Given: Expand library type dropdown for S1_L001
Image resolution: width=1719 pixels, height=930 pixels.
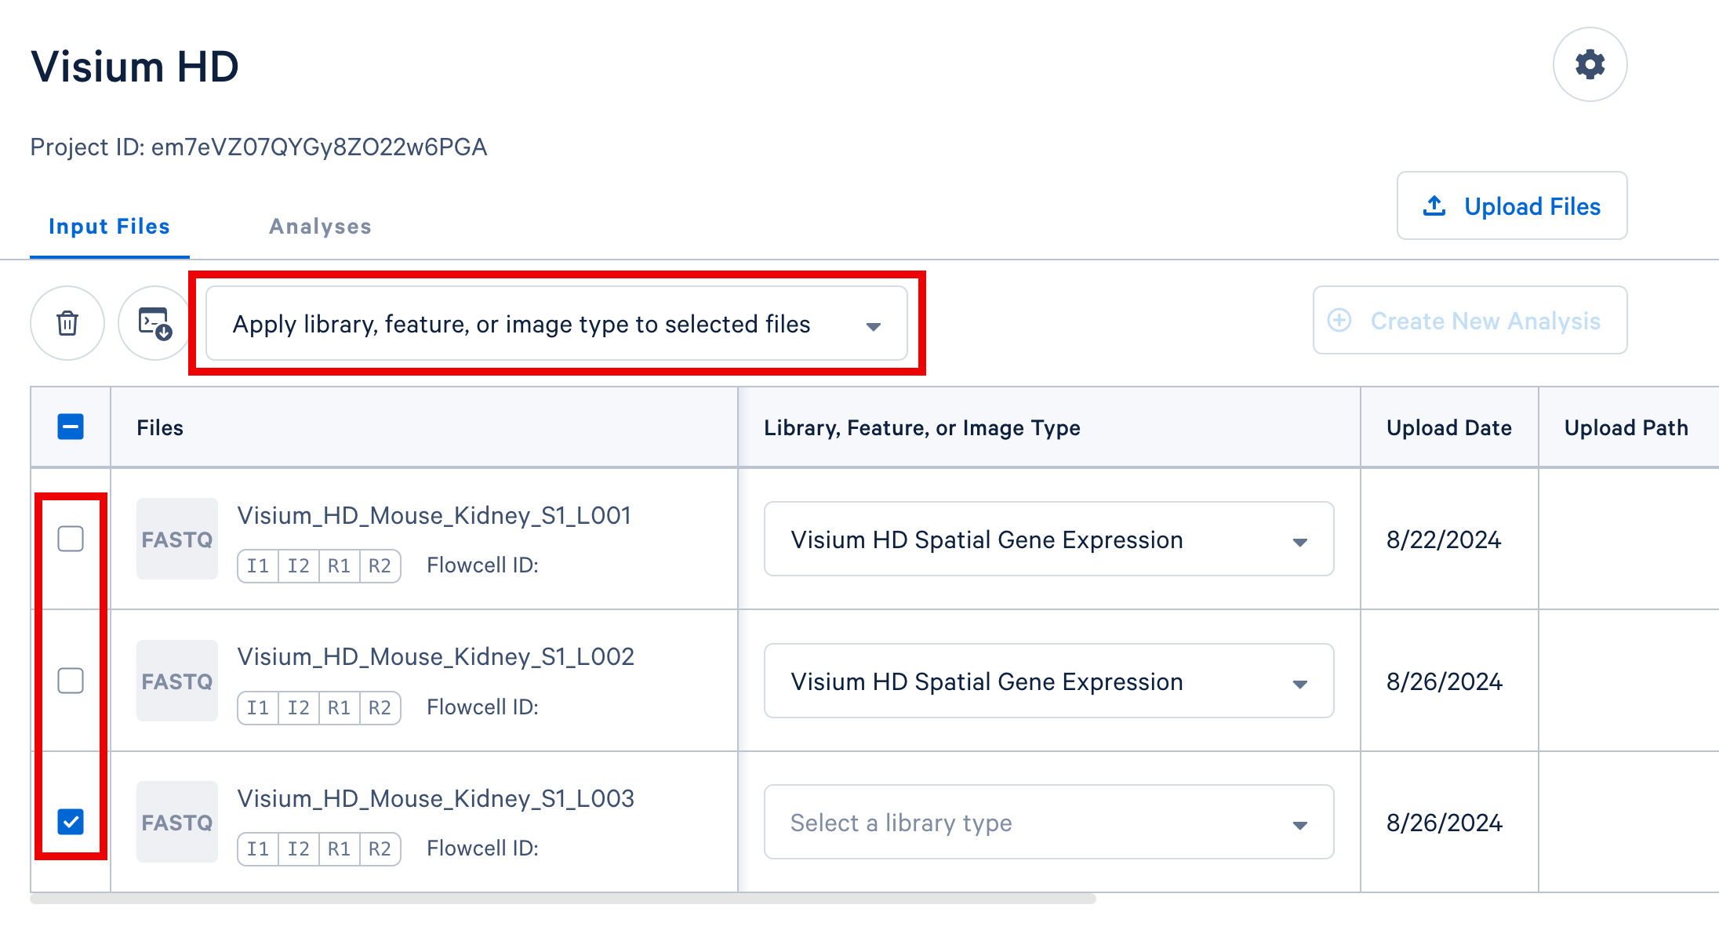Looking at the screenshot, I should coord(1048,539).
